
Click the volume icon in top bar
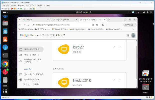click(147, 12)
